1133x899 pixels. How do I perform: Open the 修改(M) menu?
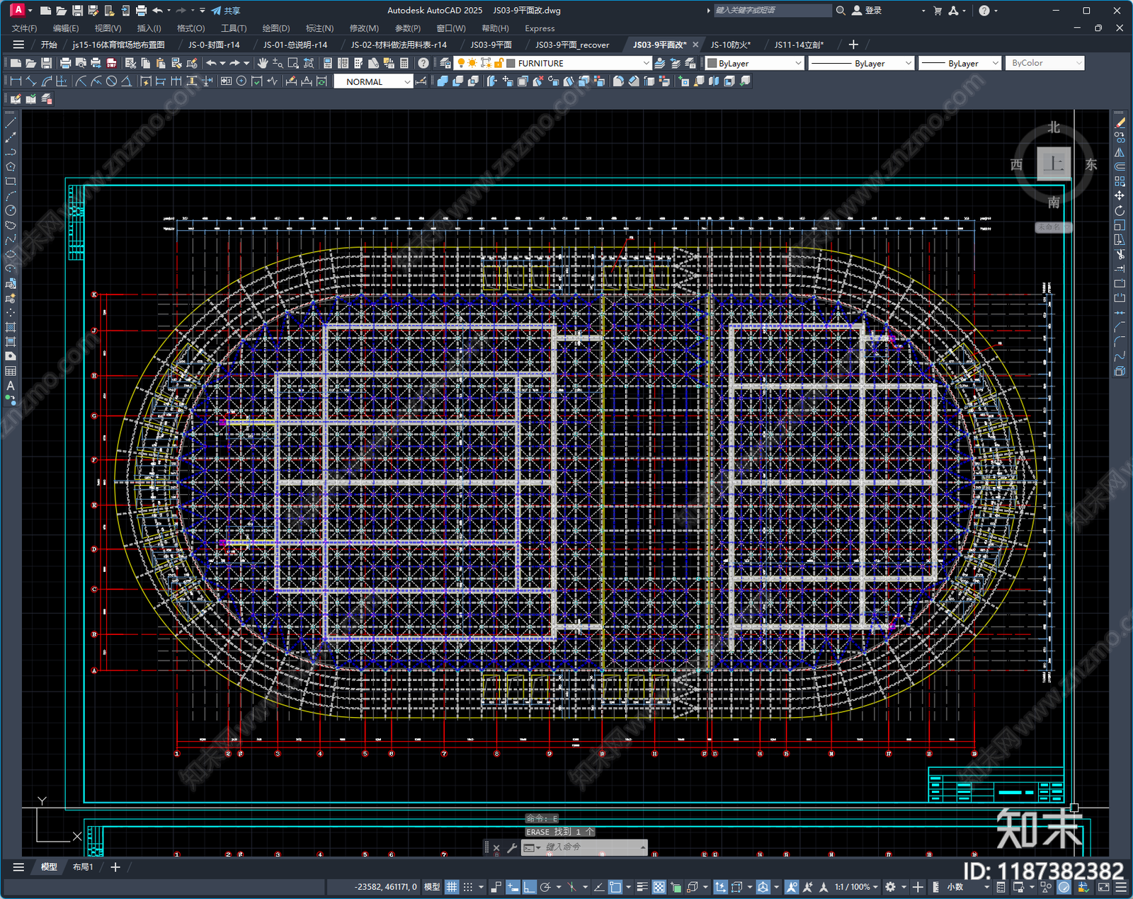[364, 28]
